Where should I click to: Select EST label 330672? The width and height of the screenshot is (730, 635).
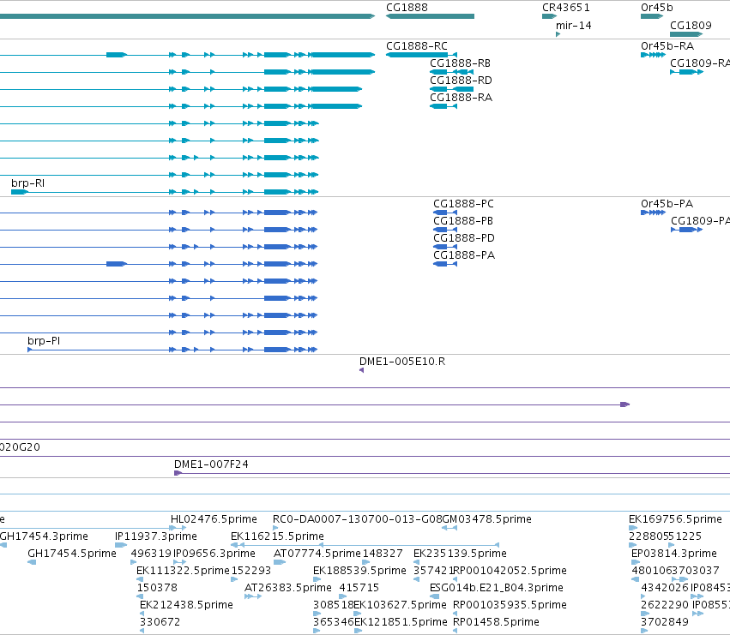click(x=160, y=622)
